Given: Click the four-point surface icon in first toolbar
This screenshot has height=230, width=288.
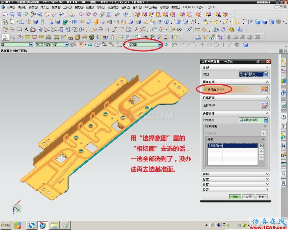Looking at the screenshot, I should tap(5, 14).
